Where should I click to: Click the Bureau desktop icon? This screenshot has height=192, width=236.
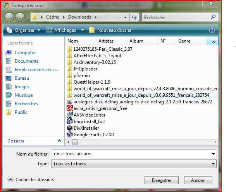click(9, 78)
